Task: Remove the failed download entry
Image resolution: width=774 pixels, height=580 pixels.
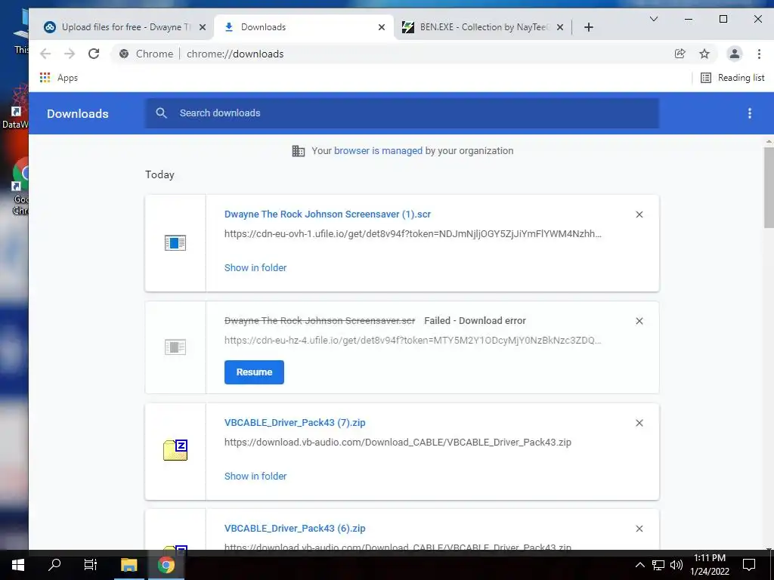Action: pyautogui.click(x=639, y=321)
